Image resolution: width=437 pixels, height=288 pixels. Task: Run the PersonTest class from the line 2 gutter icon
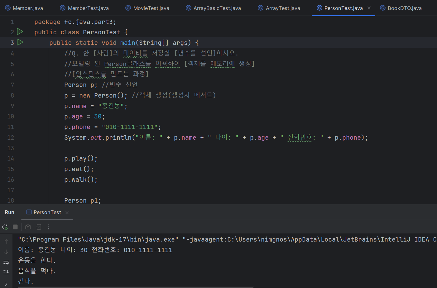20,31
